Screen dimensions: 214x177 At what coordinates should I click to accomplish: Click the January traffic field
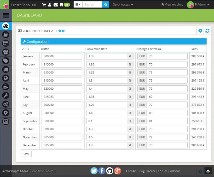point(62,56)
